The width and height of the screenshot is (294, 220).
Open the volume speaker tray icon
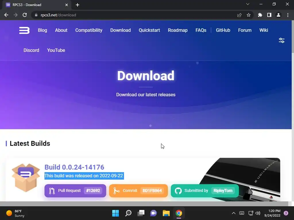[258, 213]
